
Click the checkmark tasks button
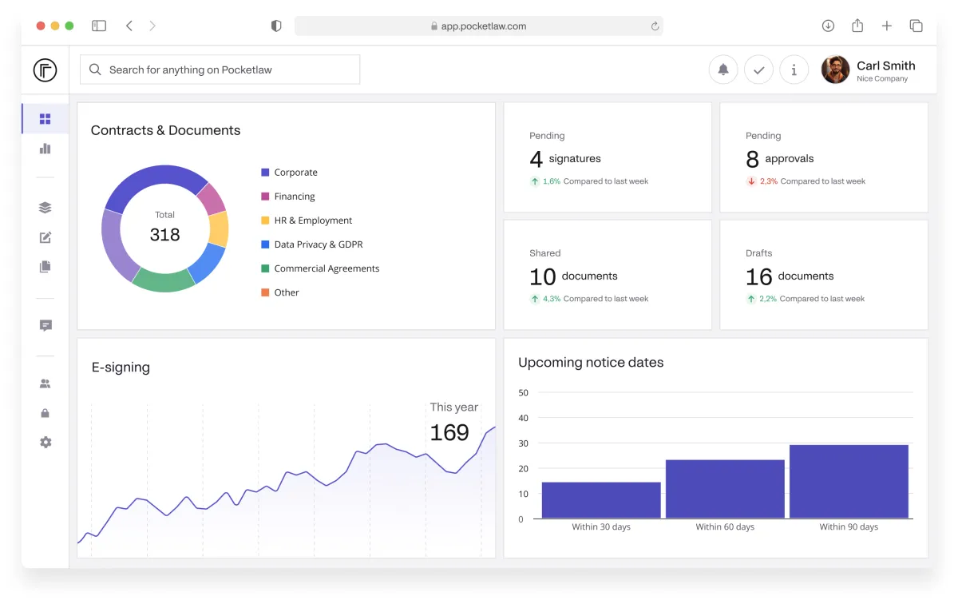(x=758, y=70)
